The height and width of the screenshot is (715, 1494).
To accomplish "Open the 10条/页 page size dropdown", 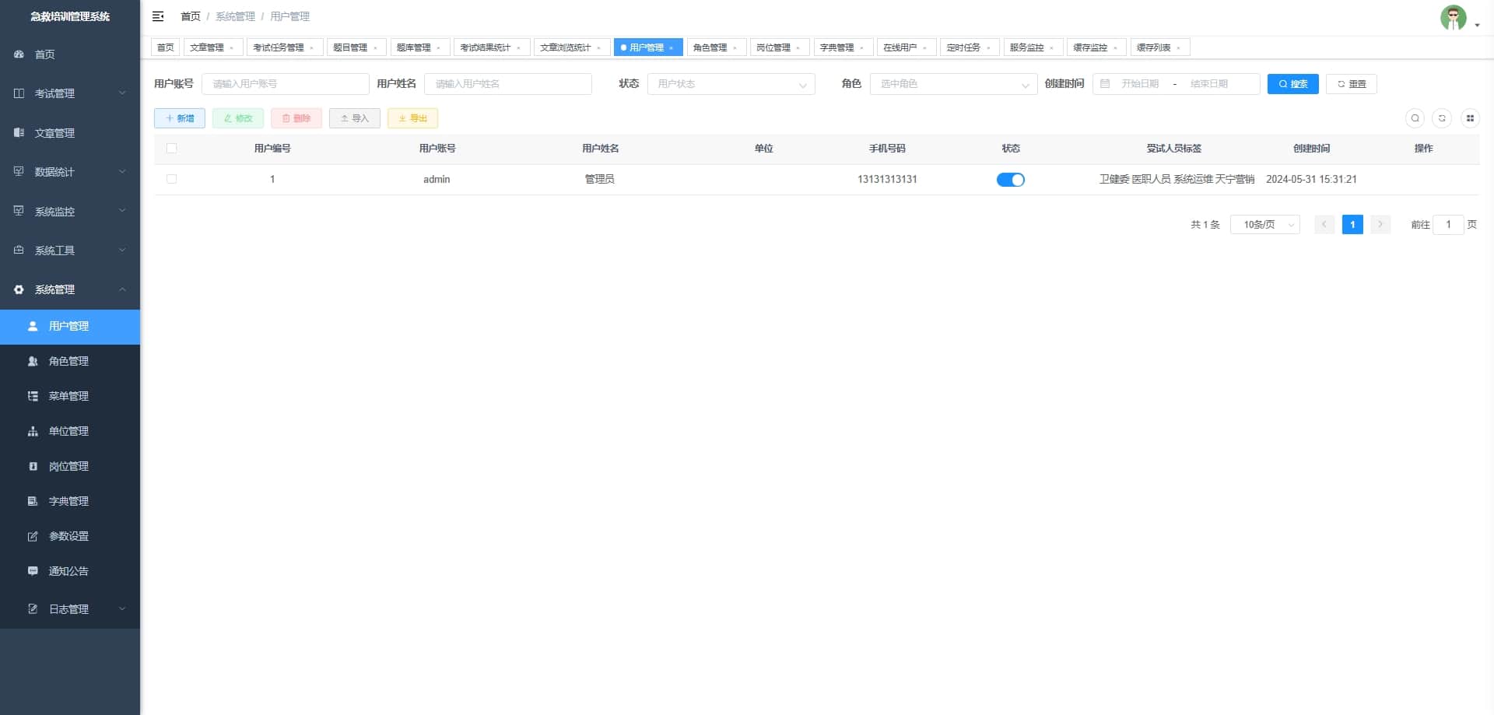I will [x=1265, y=225].
